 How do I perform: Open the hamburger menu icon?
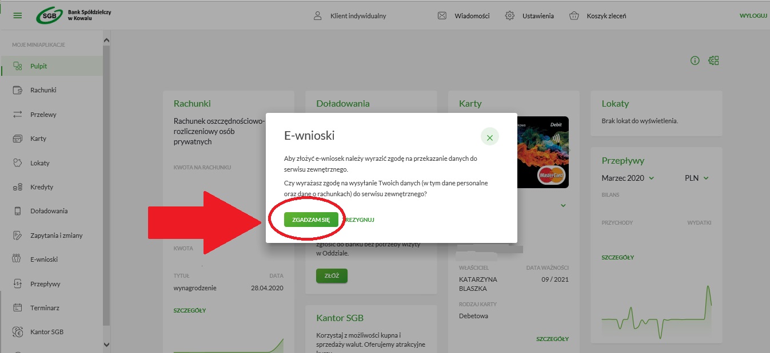(x=18, y=15)
